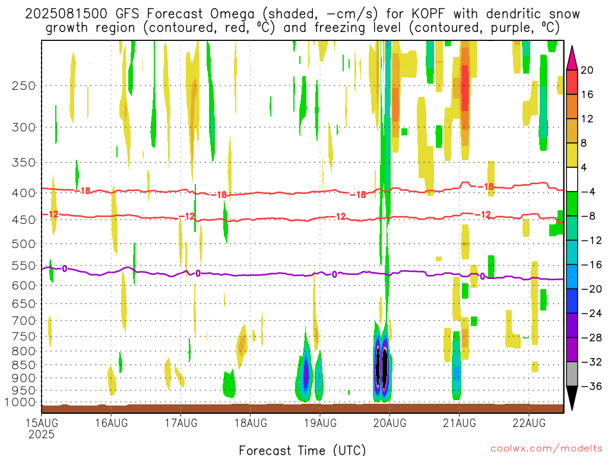Click the 1000 pressure level label
Screen dimensions: 608x456
(x=21, y=403)
